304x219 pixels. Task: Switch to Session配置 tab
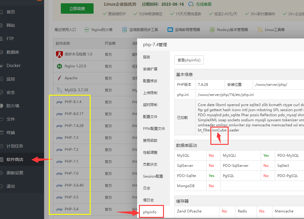click(153, 176)
